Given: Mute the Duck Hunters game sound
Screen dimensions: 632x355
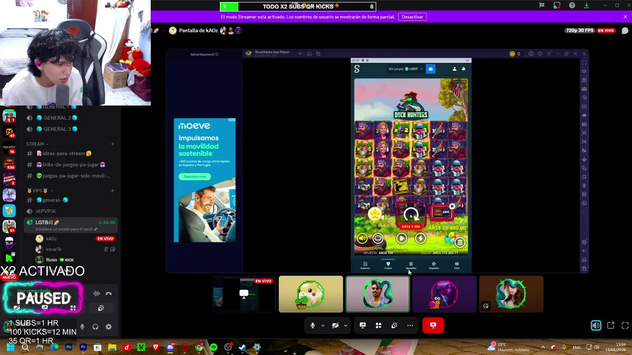Looking at the screenshot, I should tap(362, 239).
